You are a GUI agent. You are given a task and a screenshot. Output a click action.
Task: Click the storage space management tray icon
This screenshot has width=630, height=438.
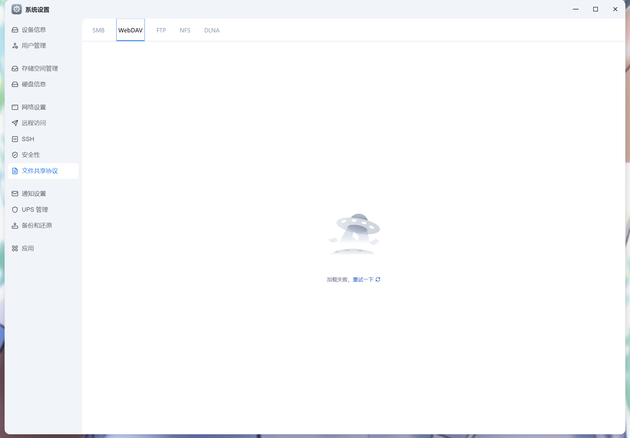pos(15,69)
